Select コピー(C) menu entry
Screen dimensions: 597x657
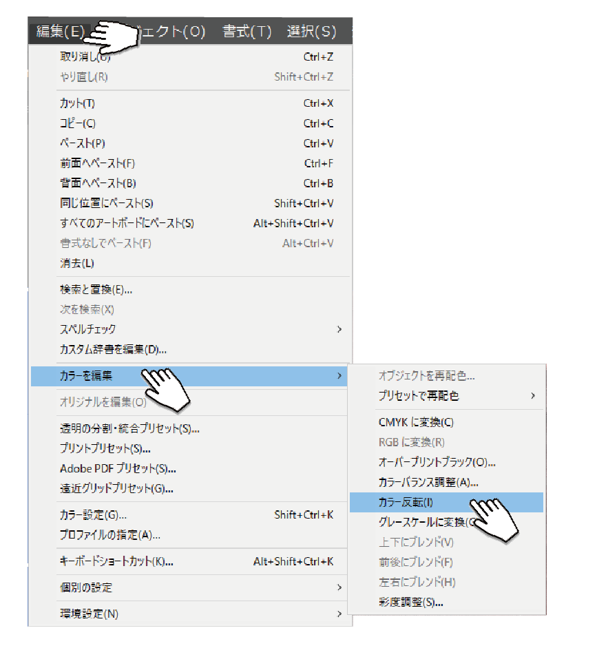click(78, 123)
